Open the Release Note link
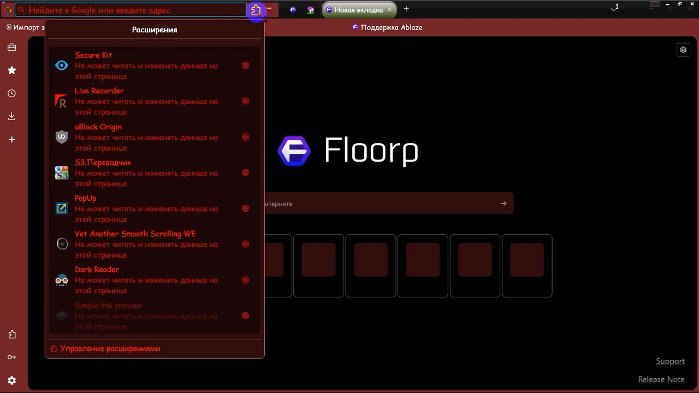The image size is (699, 393). point(661,379)
